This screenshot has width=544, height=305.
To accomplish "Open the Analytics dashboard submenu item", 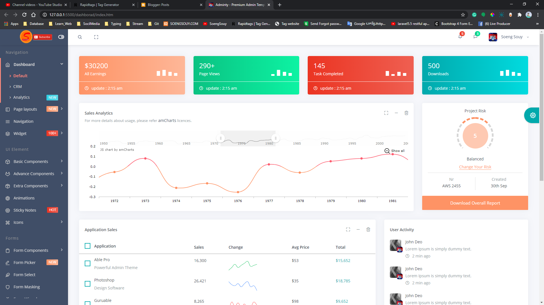I will click(22, 97).
